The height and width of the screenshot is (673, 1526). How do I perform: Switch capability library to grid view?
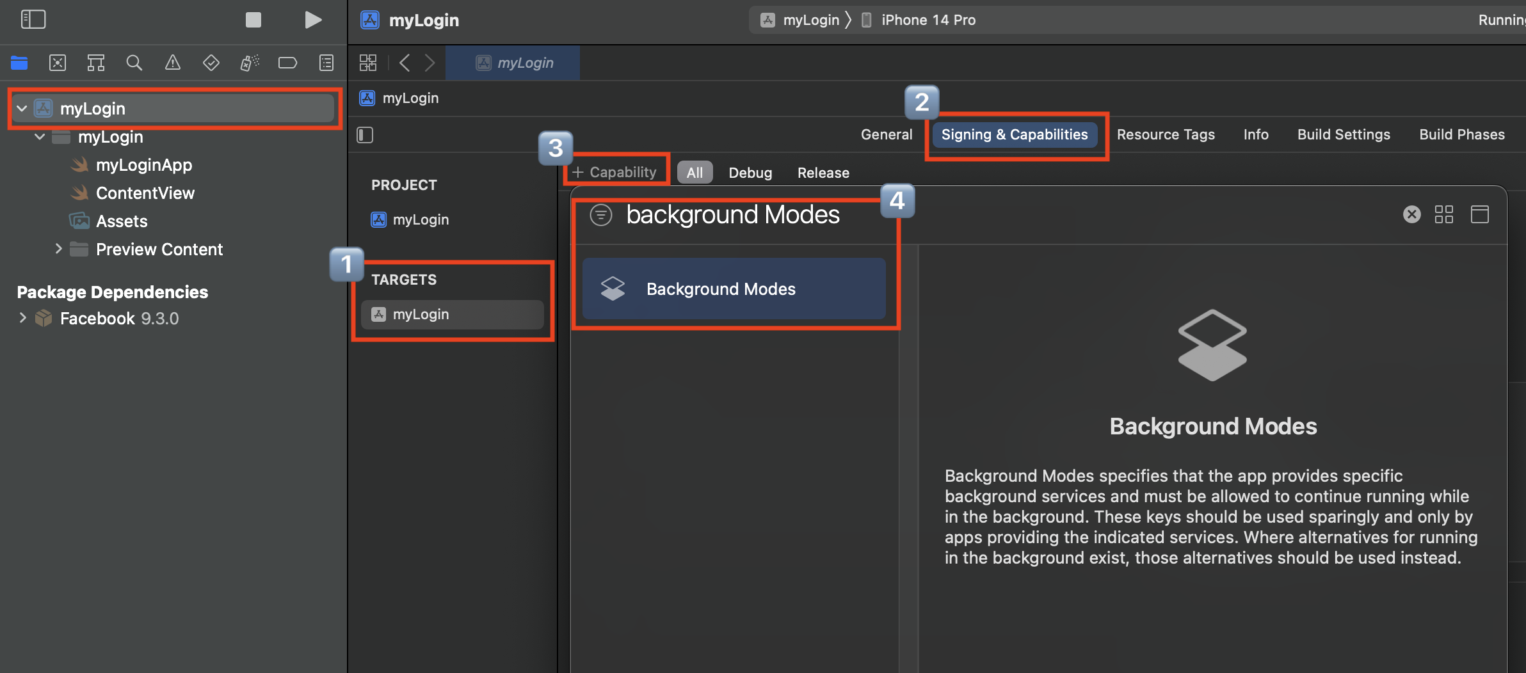1444,214
